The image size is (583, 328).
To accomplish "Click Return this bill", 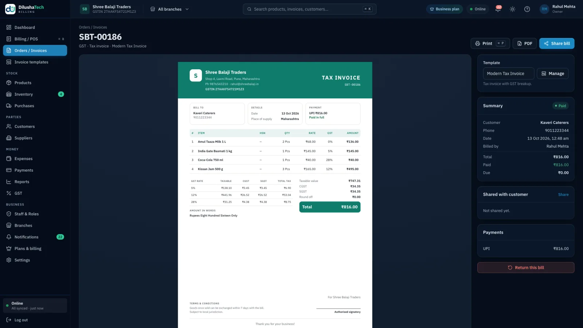I will [x=526, y=268].
